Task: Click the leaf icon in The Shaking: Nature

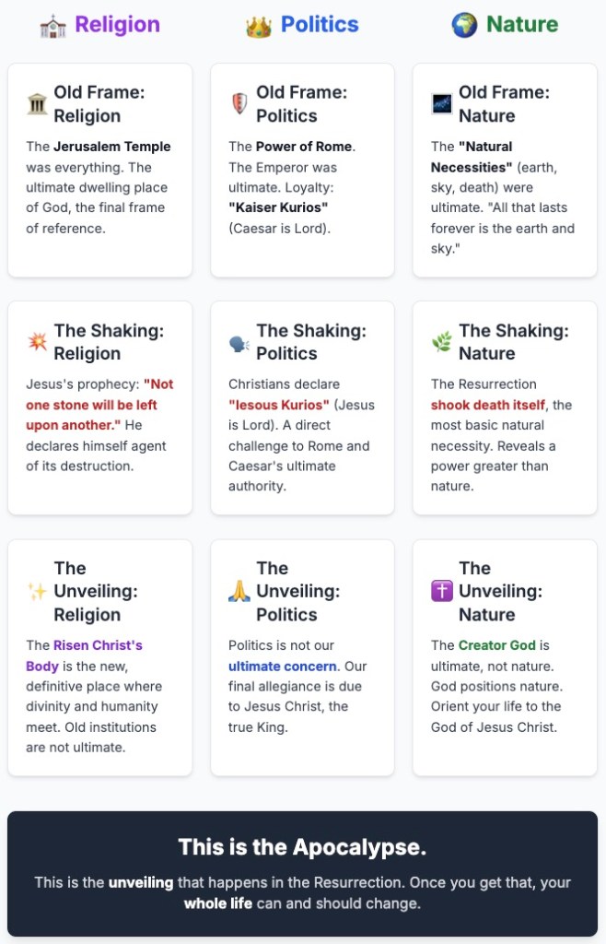Action: tap(442, 343)
